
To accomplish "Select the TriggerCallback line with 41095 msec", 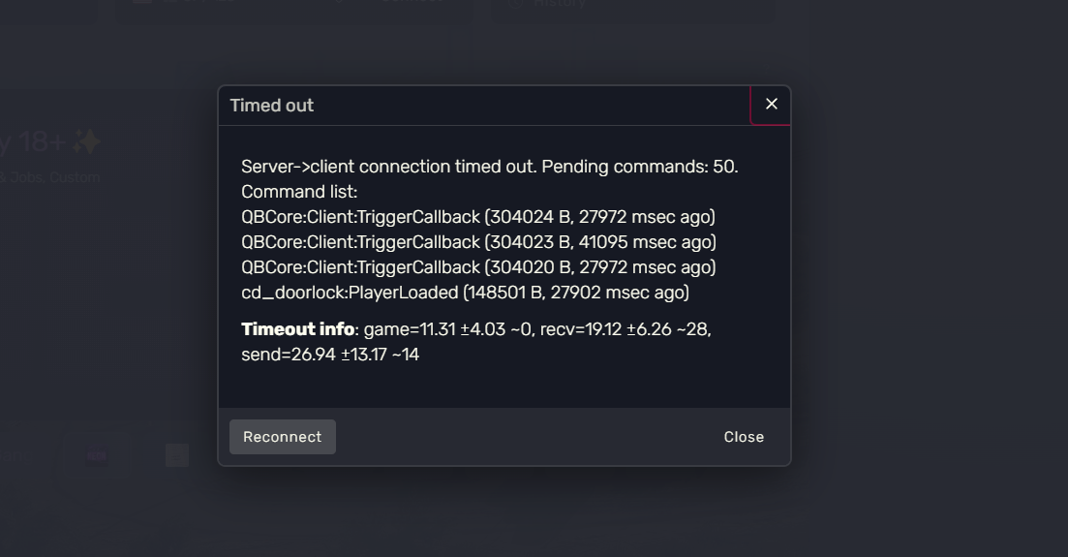I will tap(478, 242).
